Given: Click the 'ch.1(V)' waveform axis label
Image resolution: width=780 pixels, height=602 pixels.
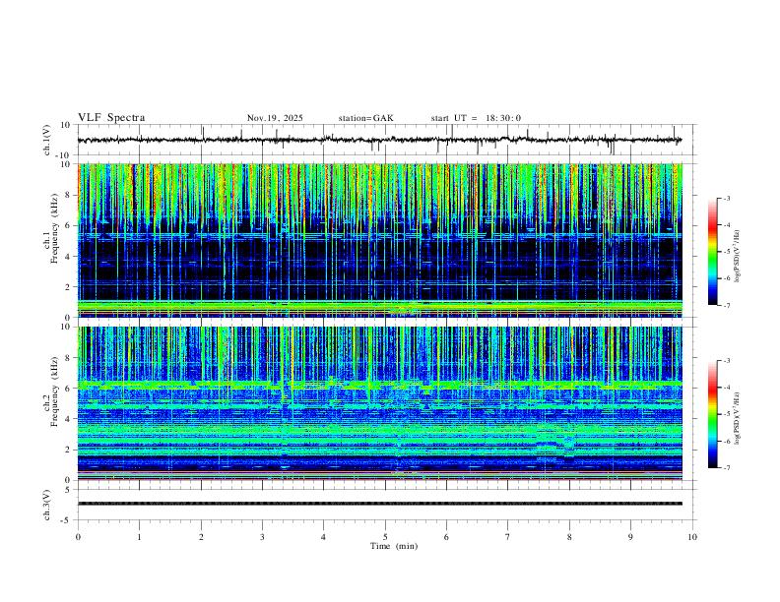Looking at the screenshot, I should [47, 140].
